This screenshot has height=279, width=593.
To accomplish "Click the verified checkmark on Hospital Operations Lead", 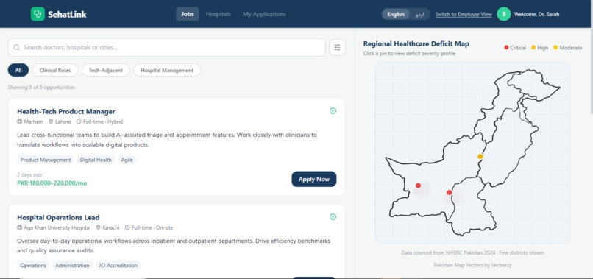I will pos(333,217).
